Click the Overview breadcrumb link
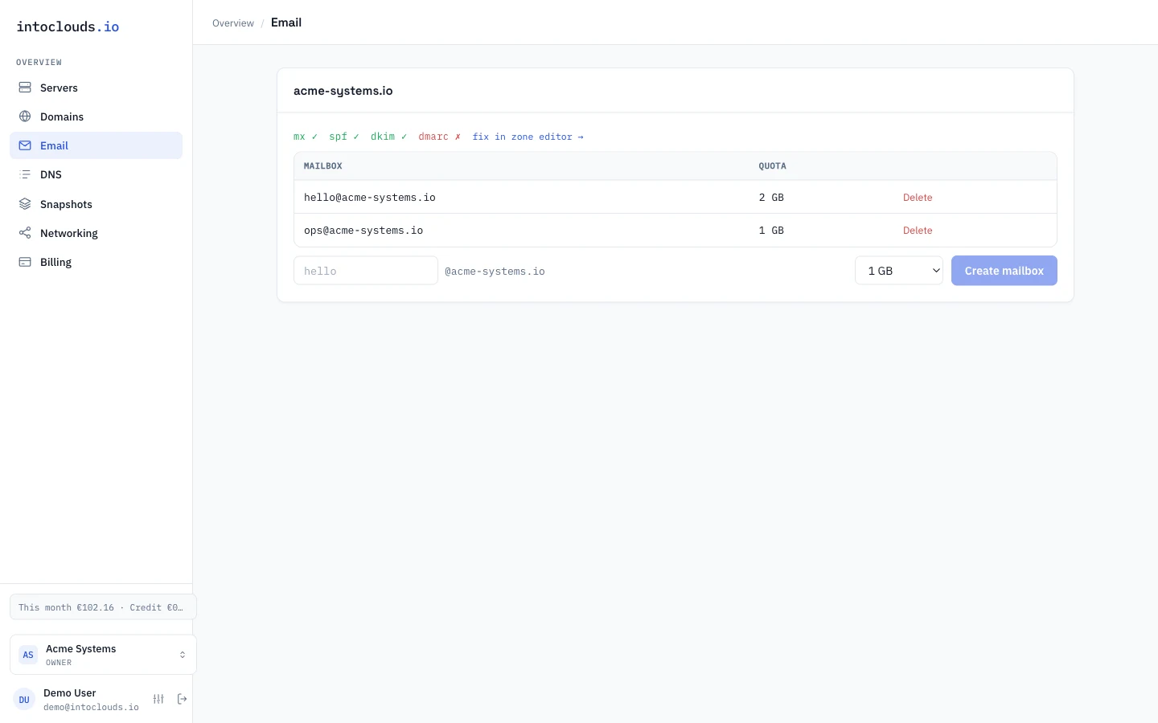This screenshot has height=723, width=1158. 233,23
